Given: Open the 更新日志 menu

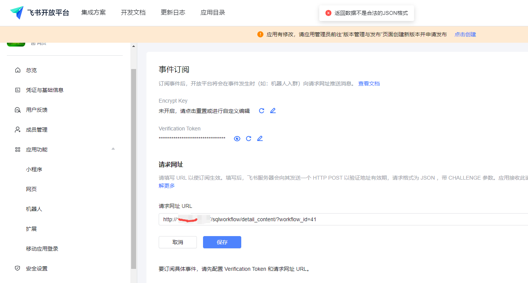Looking at the screenshot, I should coord(173,13).
